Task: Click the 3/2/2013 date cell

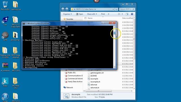Action: [128, 76]
